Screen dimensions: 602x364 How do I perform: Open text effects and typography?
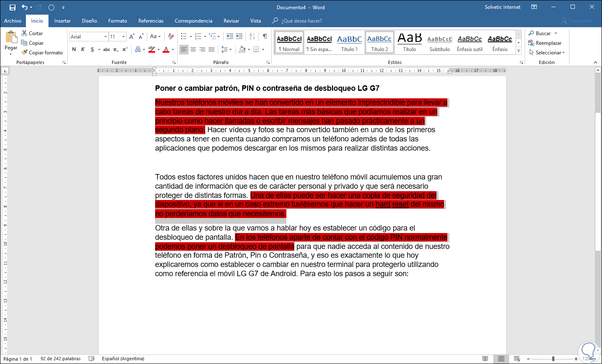pyautogui.click(x=138, y=49)
